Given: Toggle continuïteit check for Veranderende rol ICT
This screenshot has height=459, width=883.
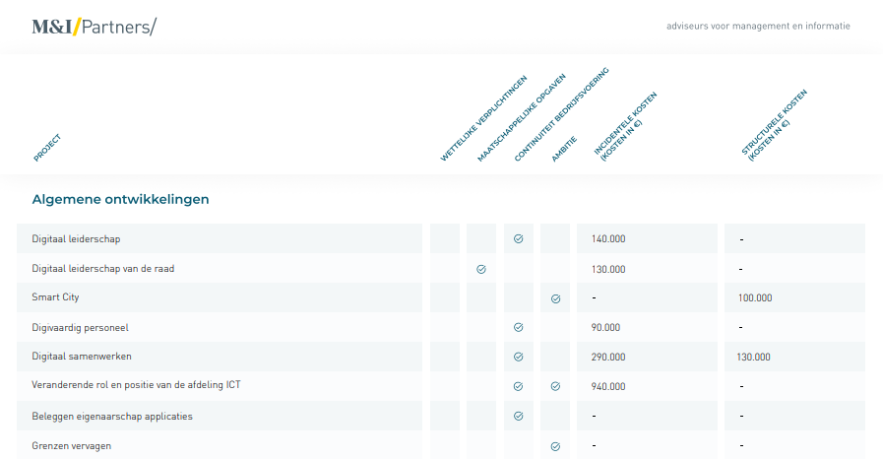Looking at the screenshot, I should [x=519, y=386].
